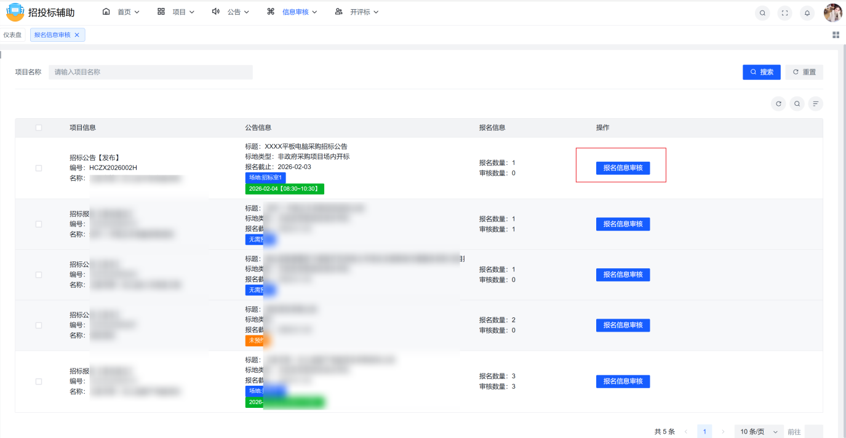Switch to the 仪表盘 tab
846x438 pixels.
[12, 35]
